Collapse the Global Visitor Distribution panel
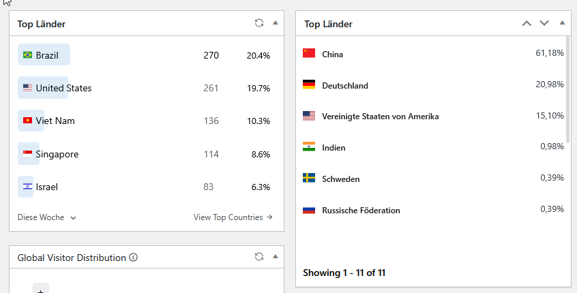This screenshot has height=293, width=577. tap(276, 256)
